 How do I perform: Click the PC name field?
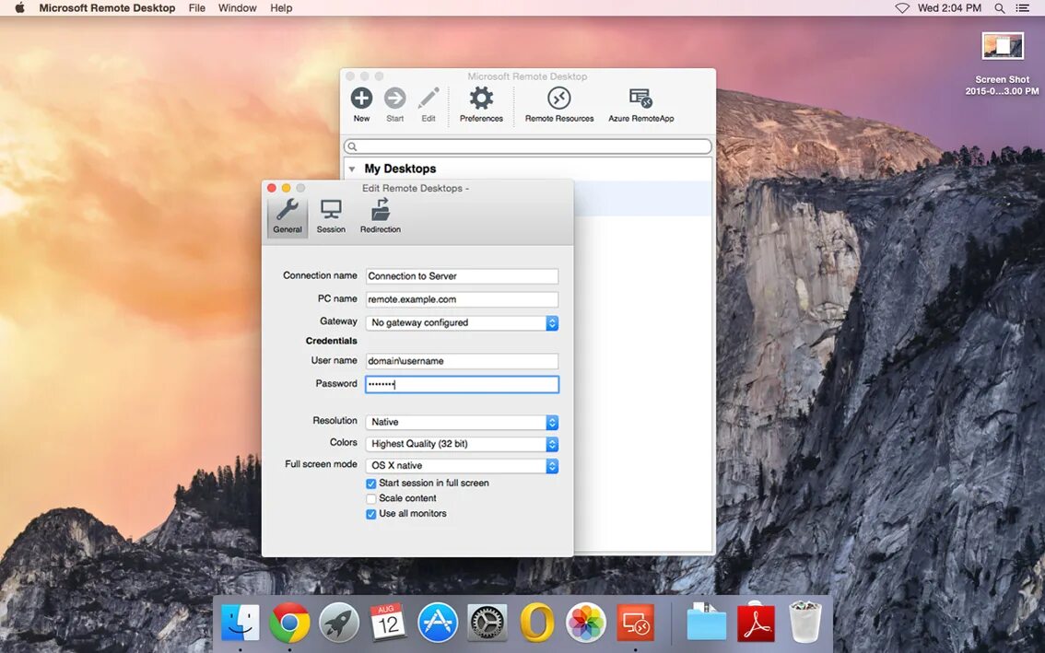click(x=462, y=299)
